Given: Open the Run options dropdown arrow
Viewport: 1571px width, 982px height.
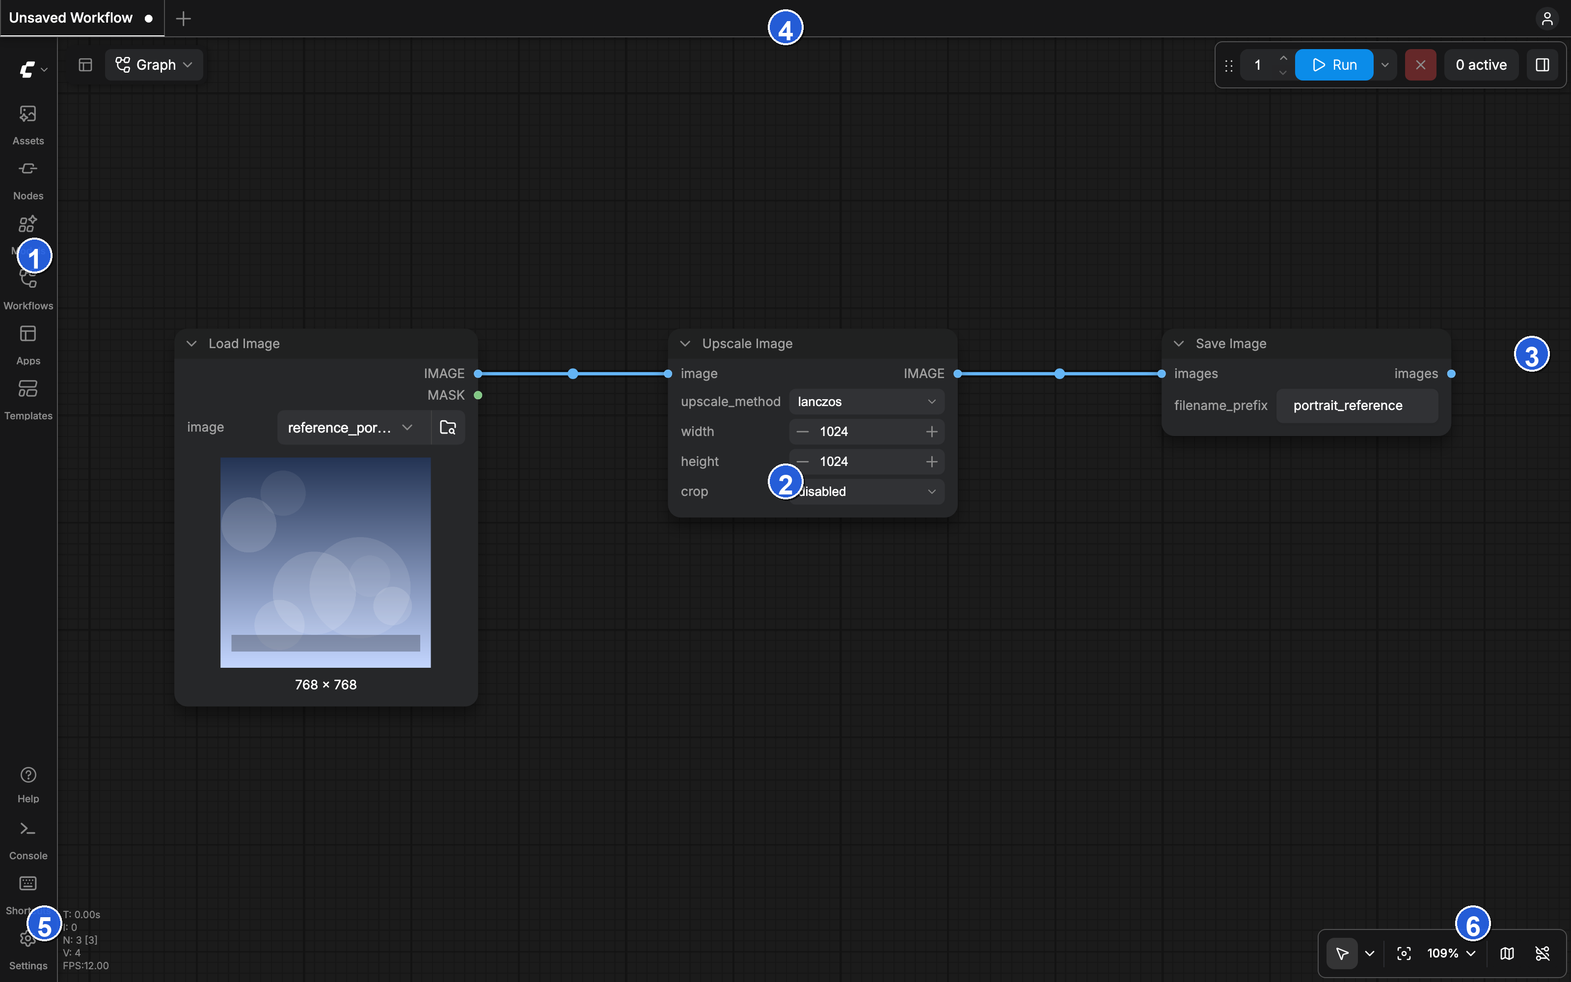Looking at the screenshot, I should point(1384,65).
